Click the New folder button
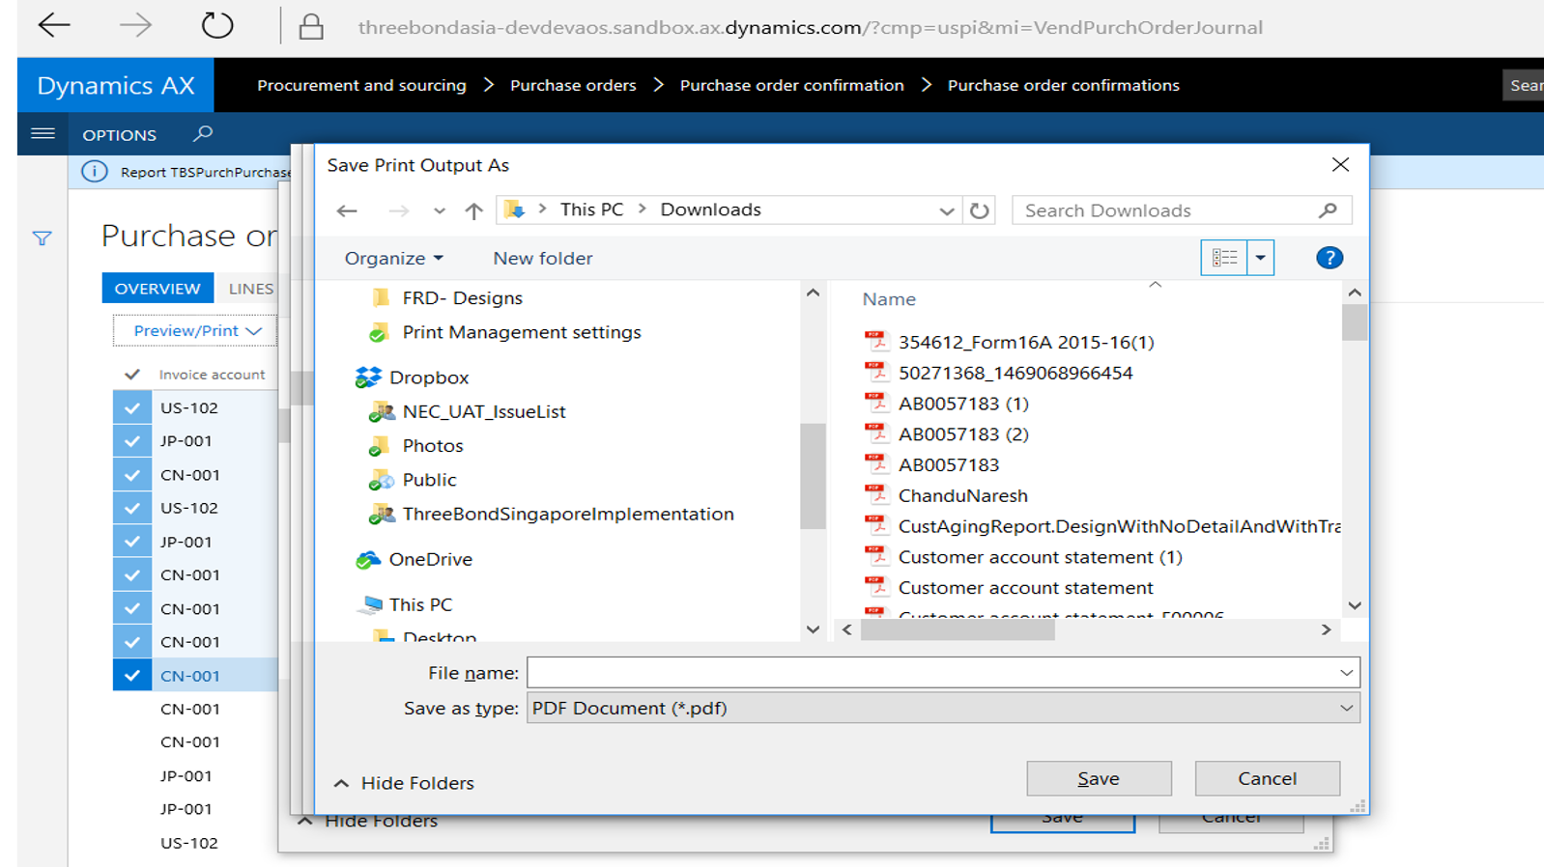 point(542,258)
